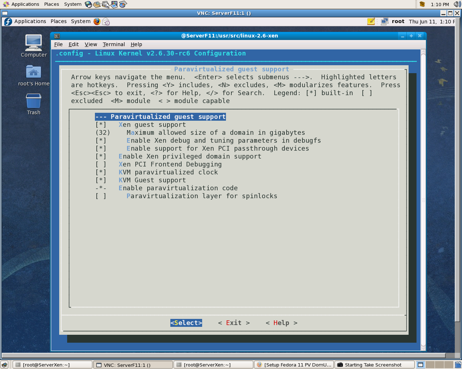Toggle Xen PCI passthrough devices support
Viewport: 462px width, 369px height.
202,148
